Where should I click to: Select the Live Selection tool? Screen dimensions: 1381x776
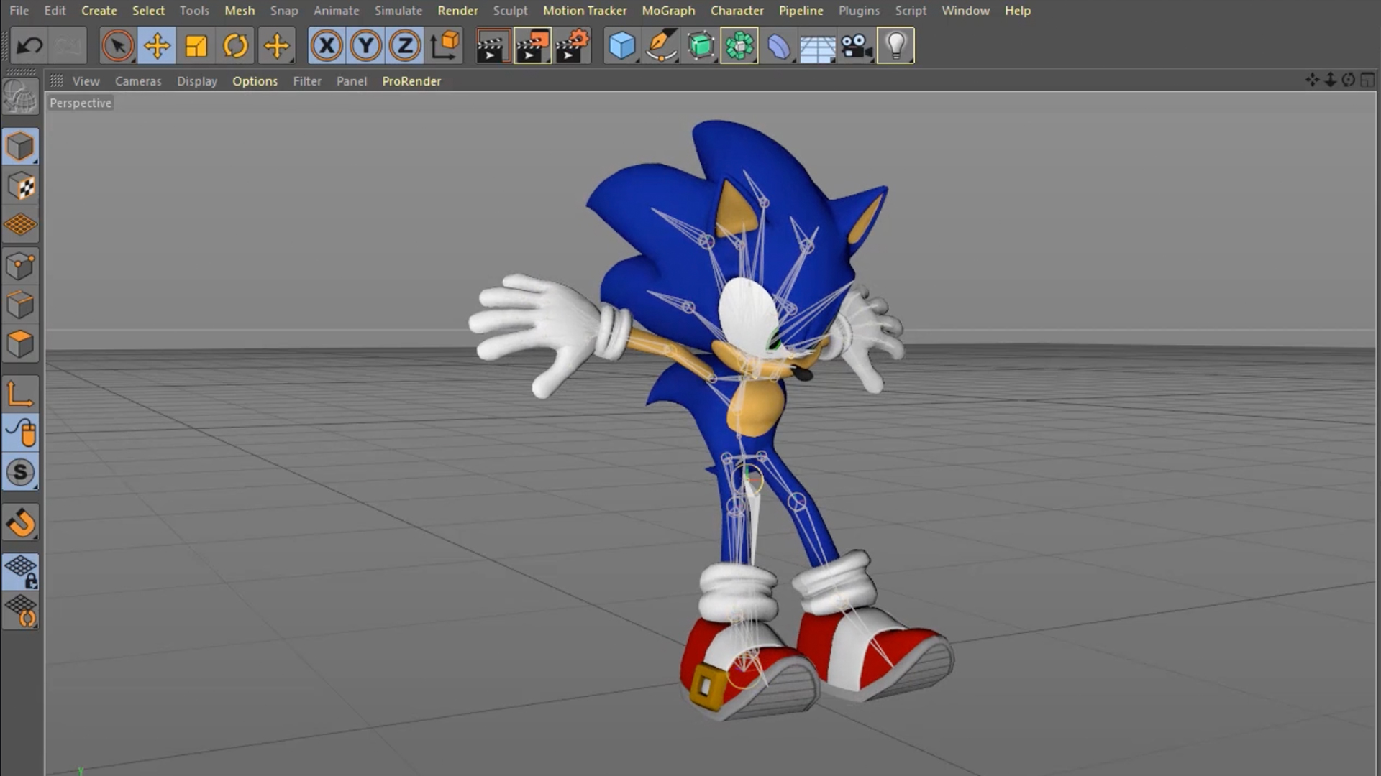tap(117, 47)
